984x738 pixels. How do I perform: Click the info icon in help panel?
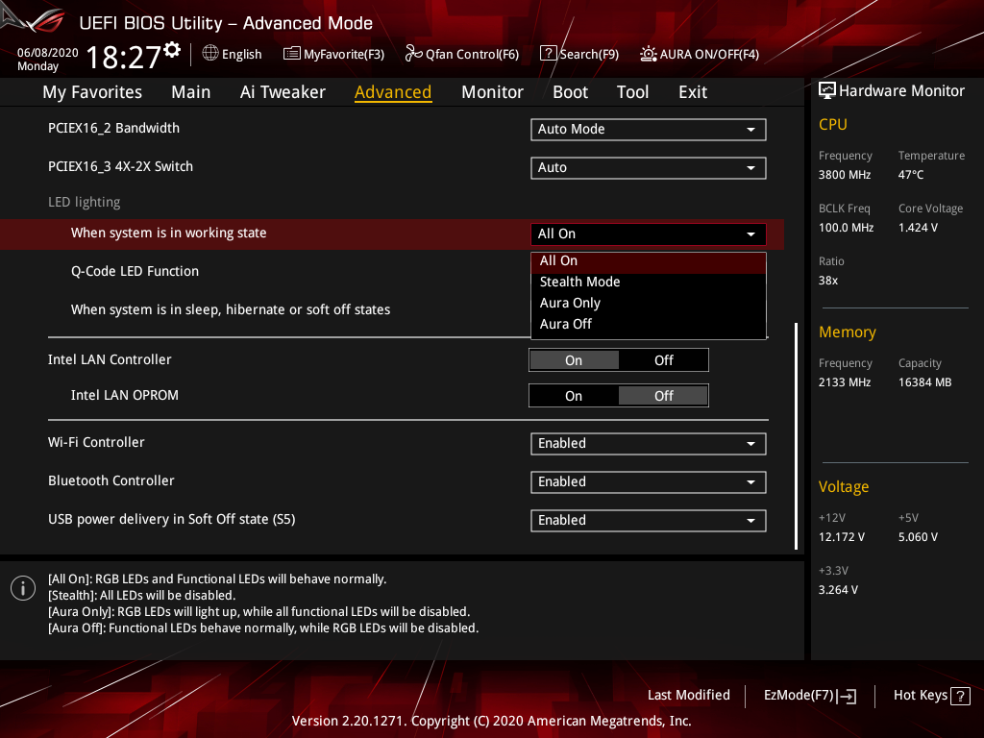pyautogui.click(x=23, y=588)
